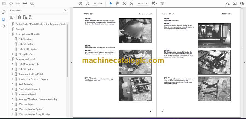
Task: Expand Cab Tilt System under Remove and Install
Action: 13,69
